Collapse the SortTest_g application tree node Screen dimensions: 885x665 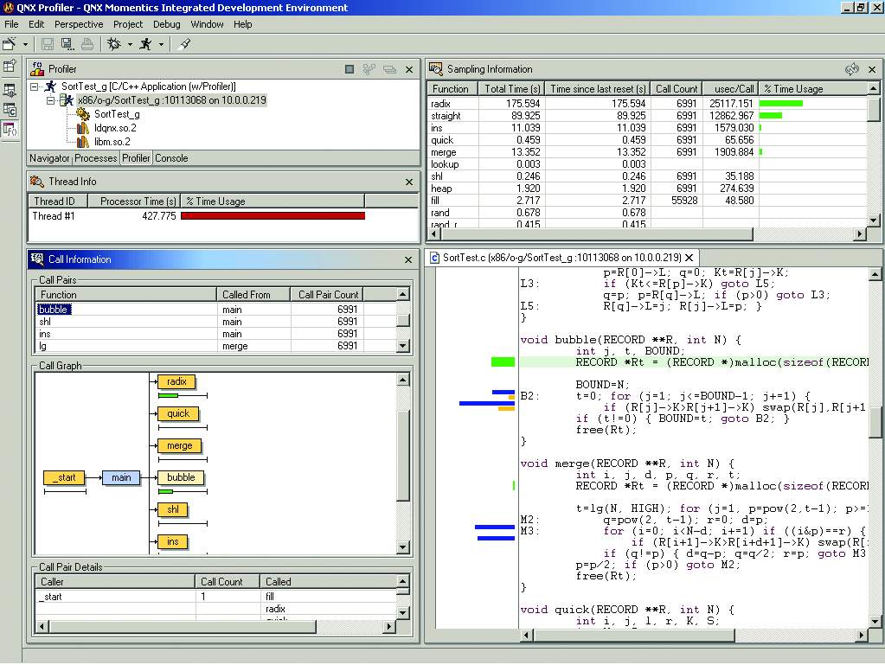point(35,86)
